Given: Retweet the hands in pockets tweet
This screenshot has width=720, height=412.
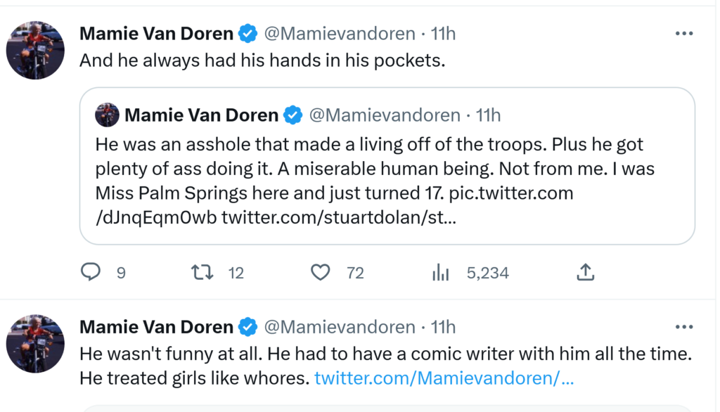Looking at the screenshot, I should (x=203, y=272).
